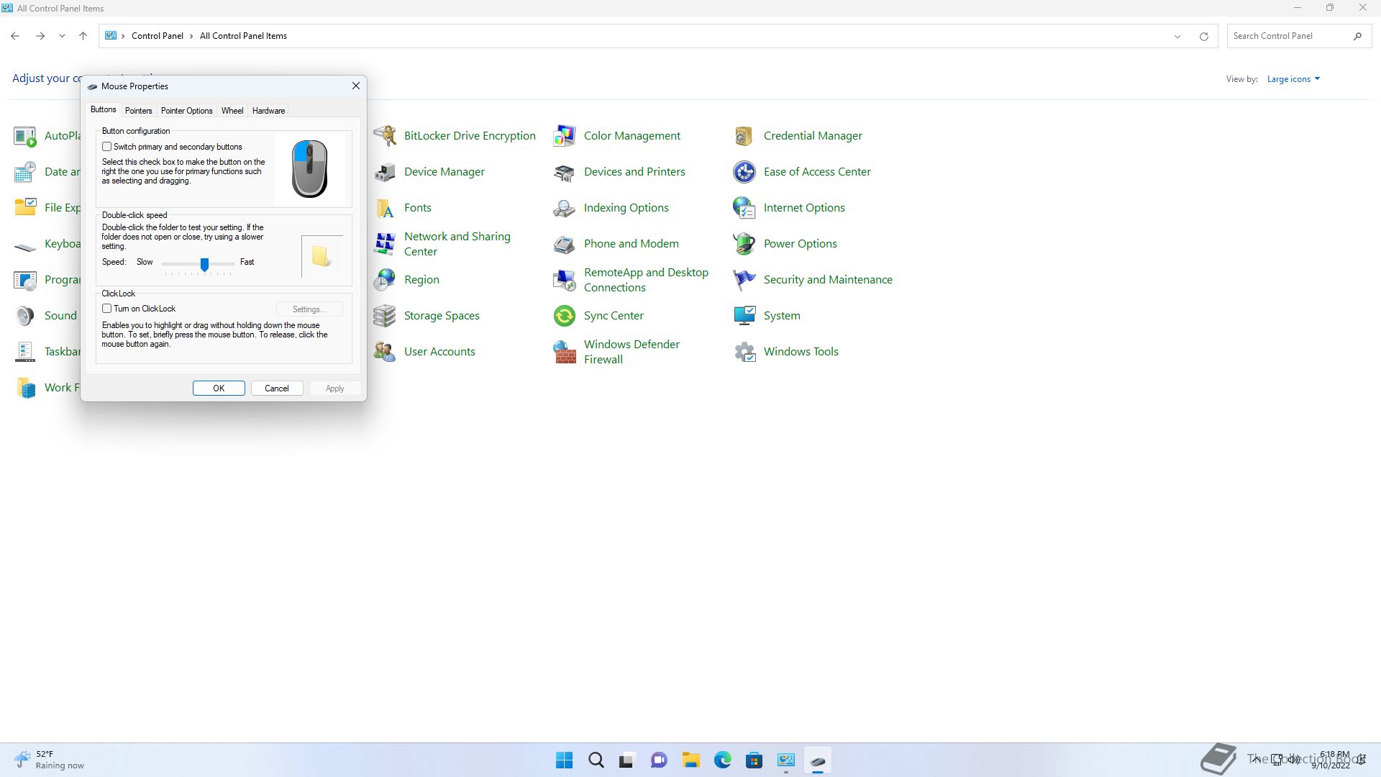The height and width of the screenshot is (777, 1381).
Task: Open the address bar history dropdown
Action: [x=1177, y=36]
